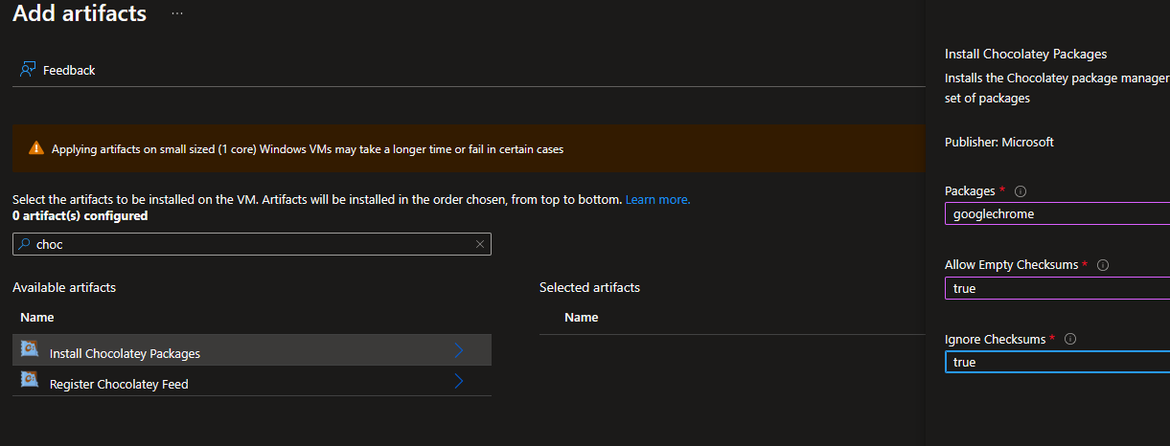Click the Allow Empty Checksums input
The width and height of the screenshot is (1170, 446).
pos(1054,288)
